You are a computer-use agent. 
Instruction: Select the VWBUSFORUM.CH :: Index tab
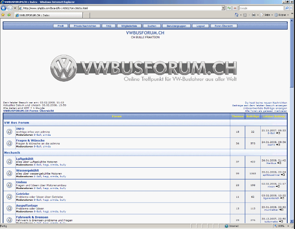(x=49, y=15)
